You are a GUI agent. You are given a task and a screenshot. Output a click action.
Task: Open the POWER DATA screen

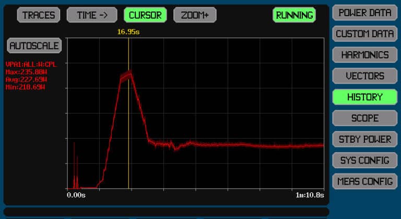tap(365, 13)
